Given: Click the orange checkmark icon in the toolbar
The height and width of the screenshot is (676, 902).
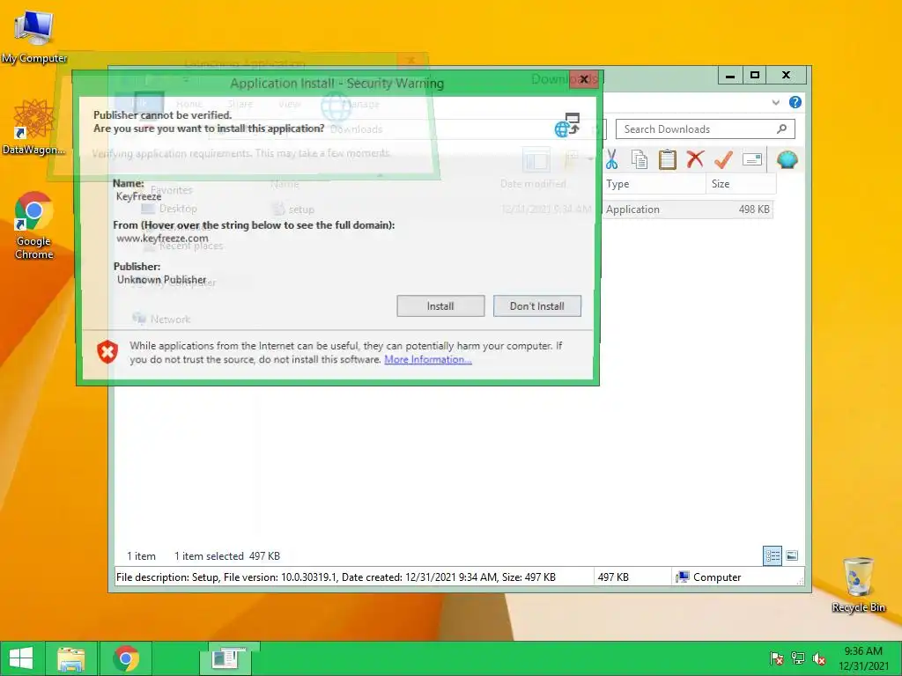Looking at the screenshot, I should (x=723, y=159).
